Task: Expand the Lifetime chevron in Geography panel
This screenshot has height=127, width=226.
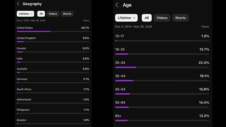Action: (x=31, y=14)
